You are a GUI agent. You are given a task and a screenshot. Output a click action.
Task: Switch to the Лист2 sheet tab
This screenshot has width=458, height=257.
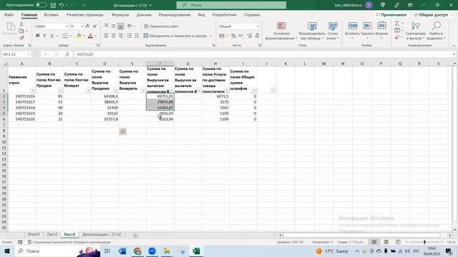pyautogui.click(x=52, y=235)
